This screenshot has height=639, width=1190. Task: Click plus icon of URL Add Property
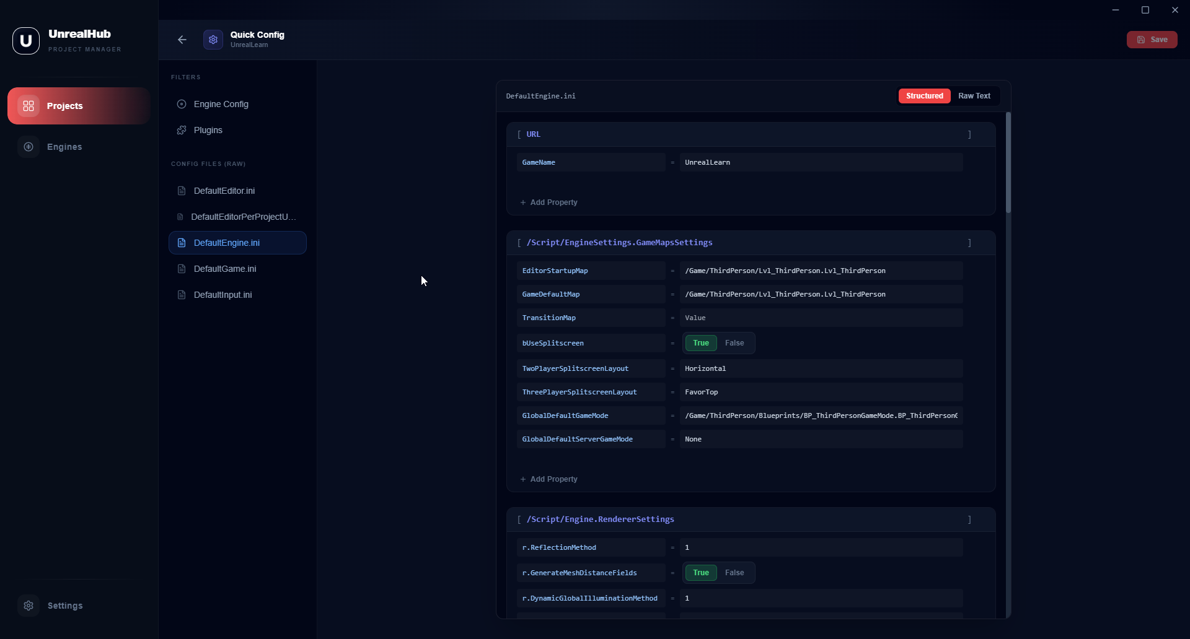coord(523,202)
